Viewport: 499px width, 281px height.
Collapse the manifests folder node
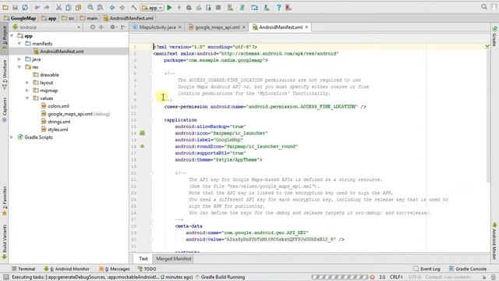[x=19, y=44]
